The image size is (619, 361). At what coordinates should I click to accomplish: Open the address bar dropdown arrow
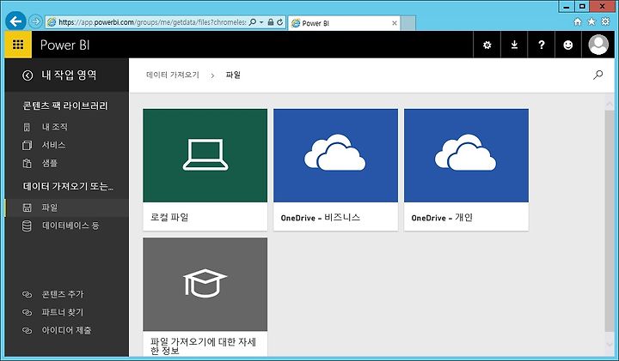(x=261, y=22)
